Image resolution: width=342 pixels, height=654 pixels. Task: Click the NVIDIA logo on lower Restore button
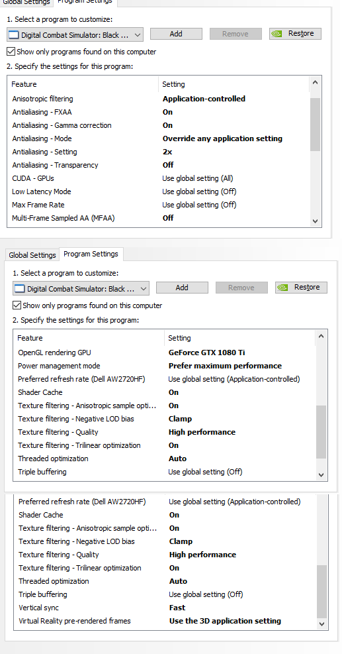pyautogui.click(x=283, y=288)
